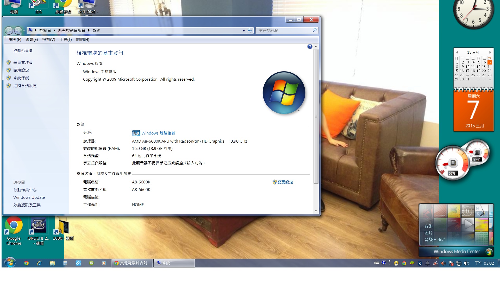
Task: Open Windows Update link in the sidebar
Action: [x=29, y=197]
